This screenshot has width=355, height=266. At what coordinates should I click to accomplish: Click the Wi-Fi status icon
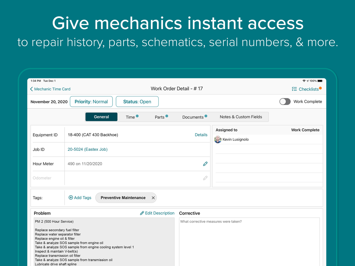304,81
